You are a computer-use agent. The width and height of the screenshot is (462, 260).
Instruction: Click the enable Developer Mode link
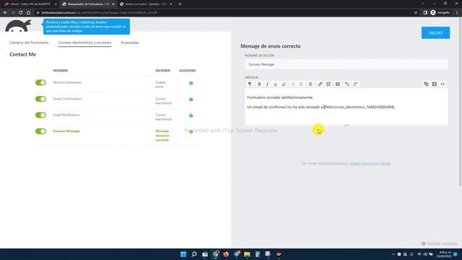click(370, 163)
